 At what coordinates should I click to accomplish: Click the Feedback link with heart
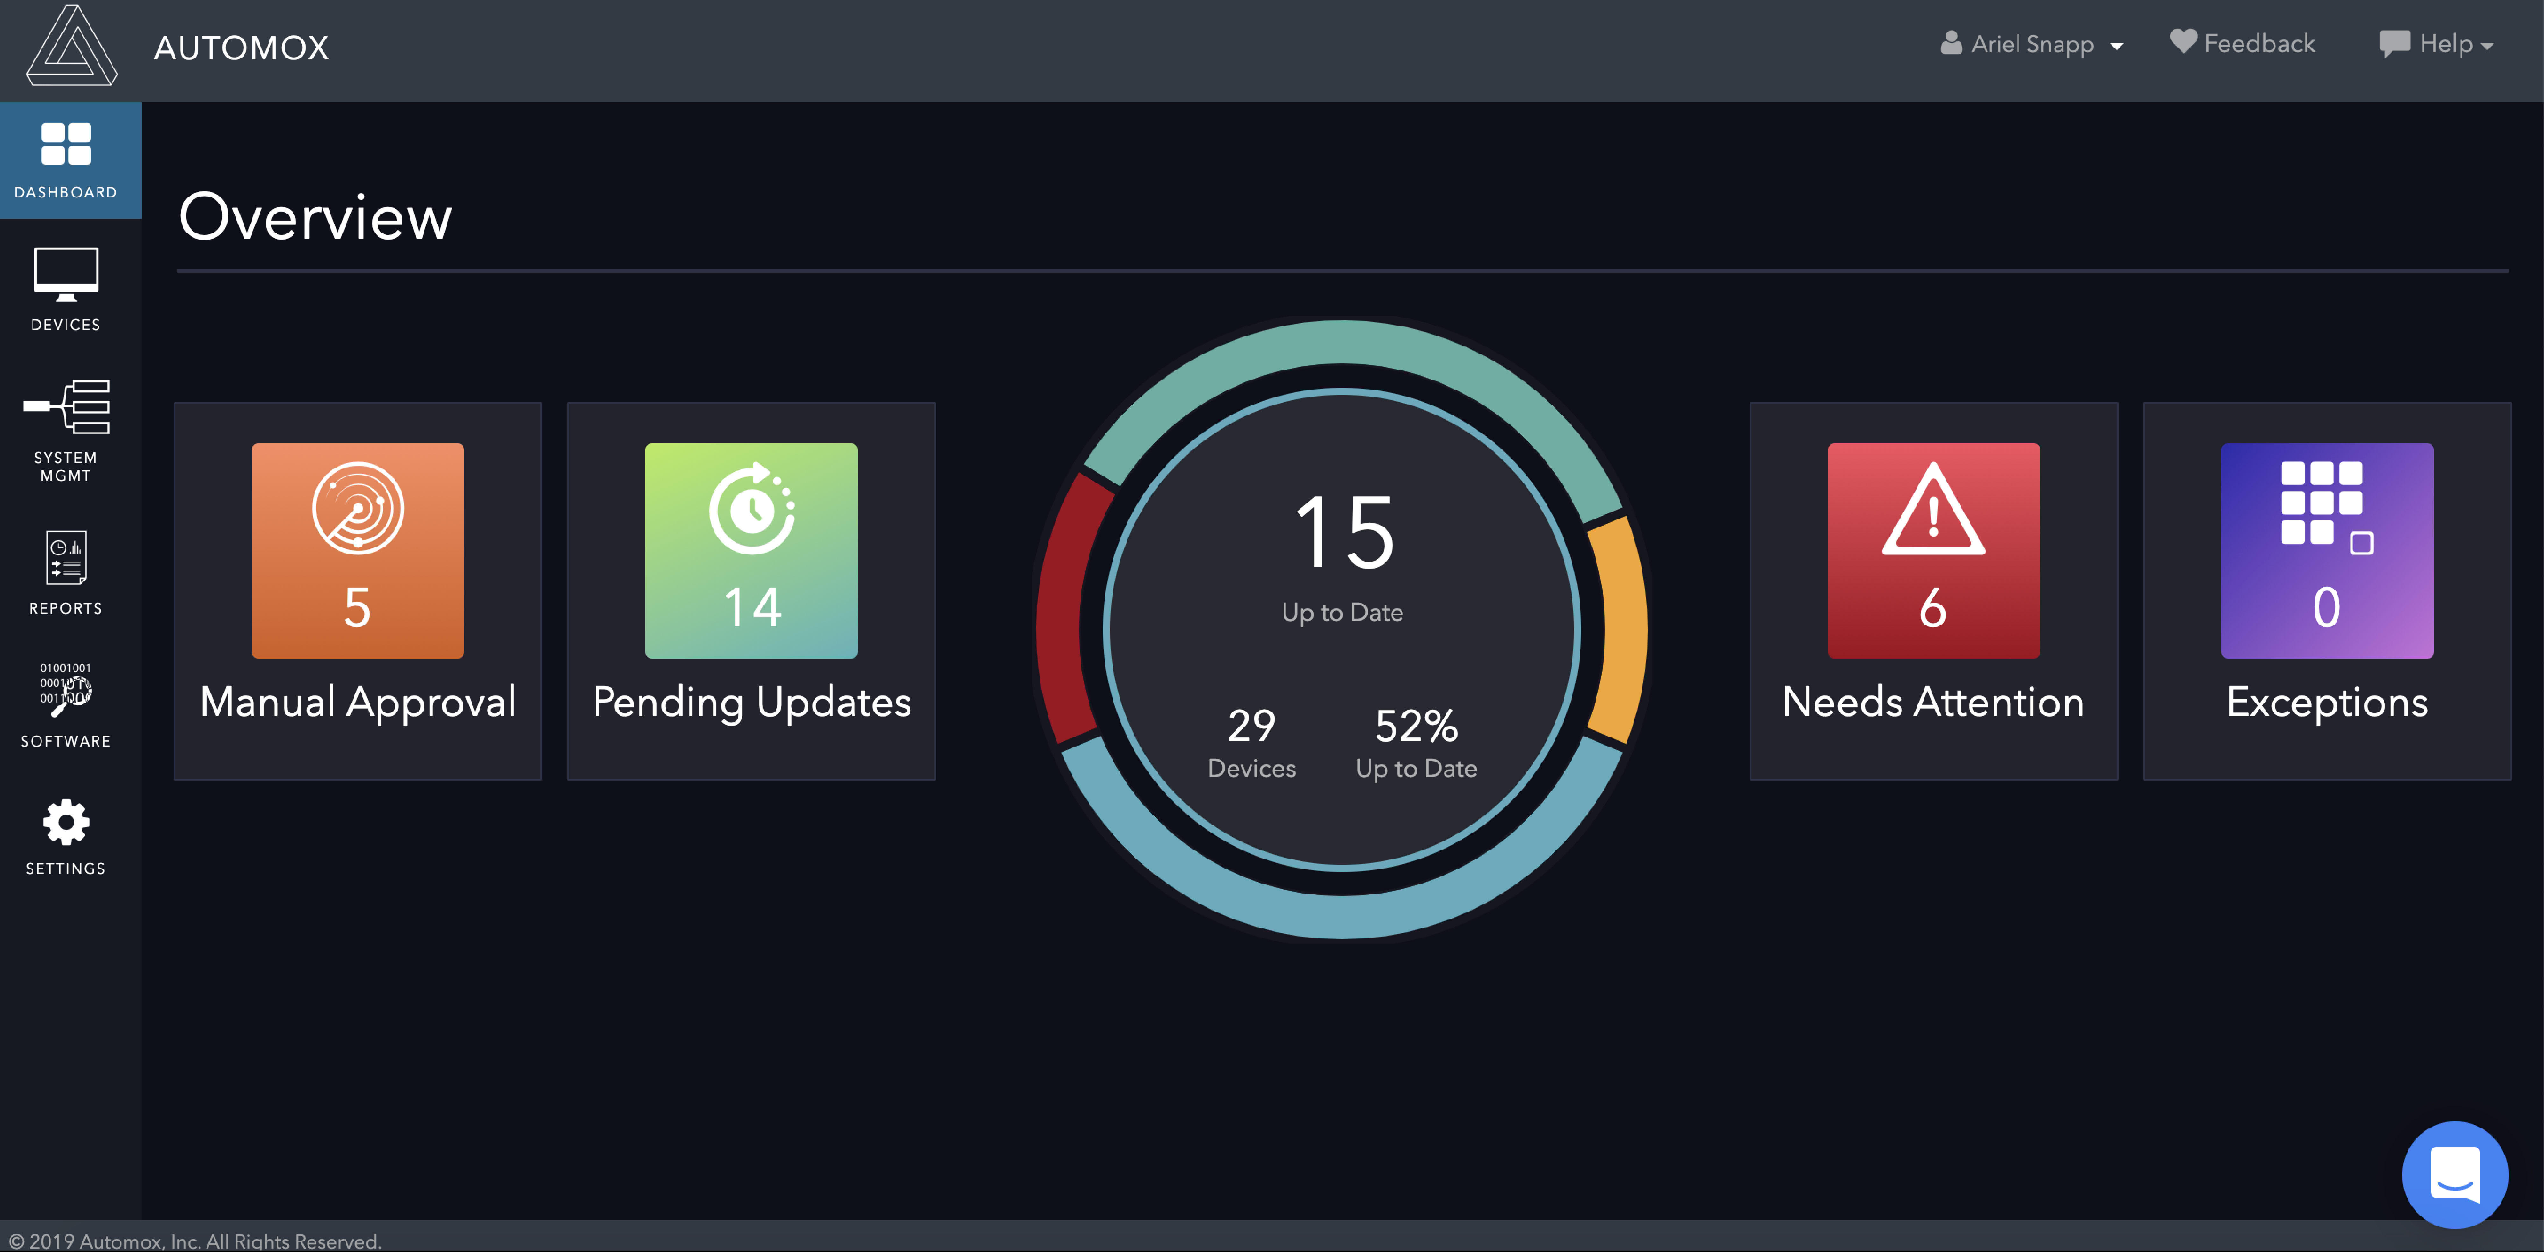[2243, 43]
